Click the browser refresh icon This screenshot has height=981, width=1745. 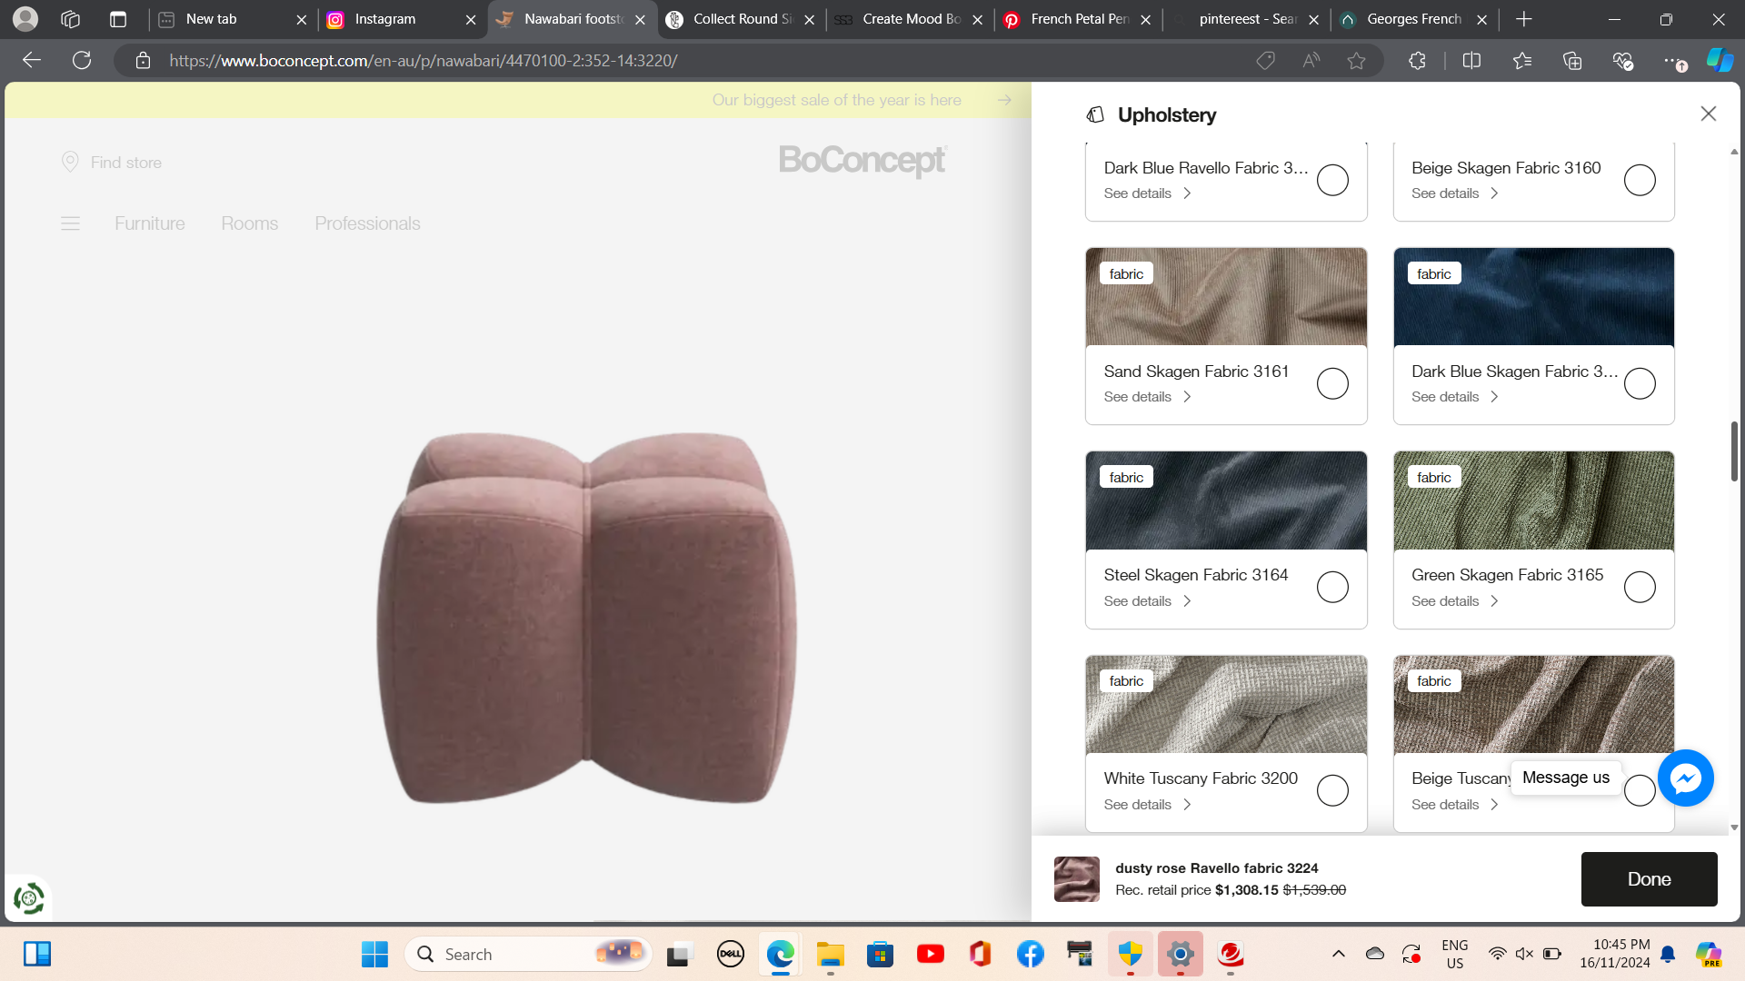[82, 60]
